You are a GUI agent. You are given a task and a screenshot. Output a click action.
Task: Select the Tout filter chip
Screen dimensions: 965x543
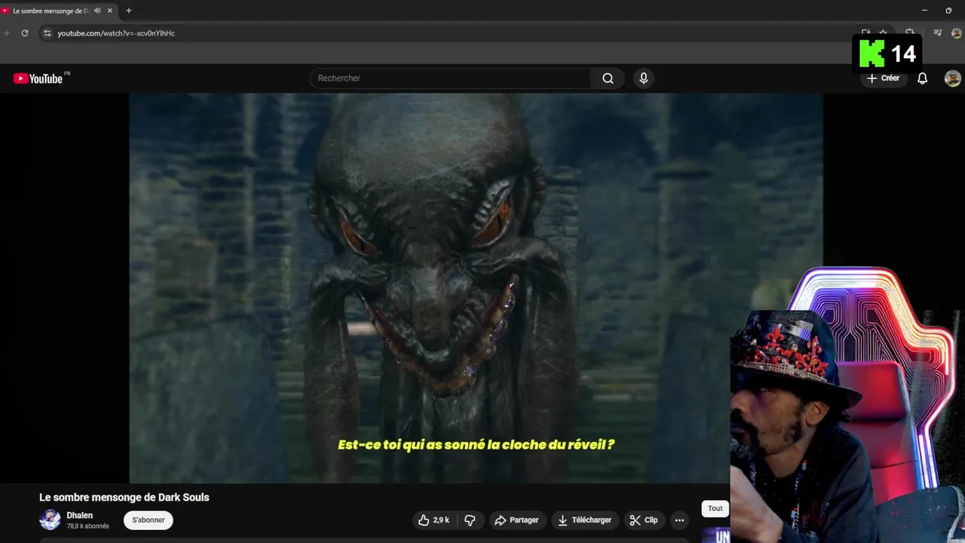715,508
